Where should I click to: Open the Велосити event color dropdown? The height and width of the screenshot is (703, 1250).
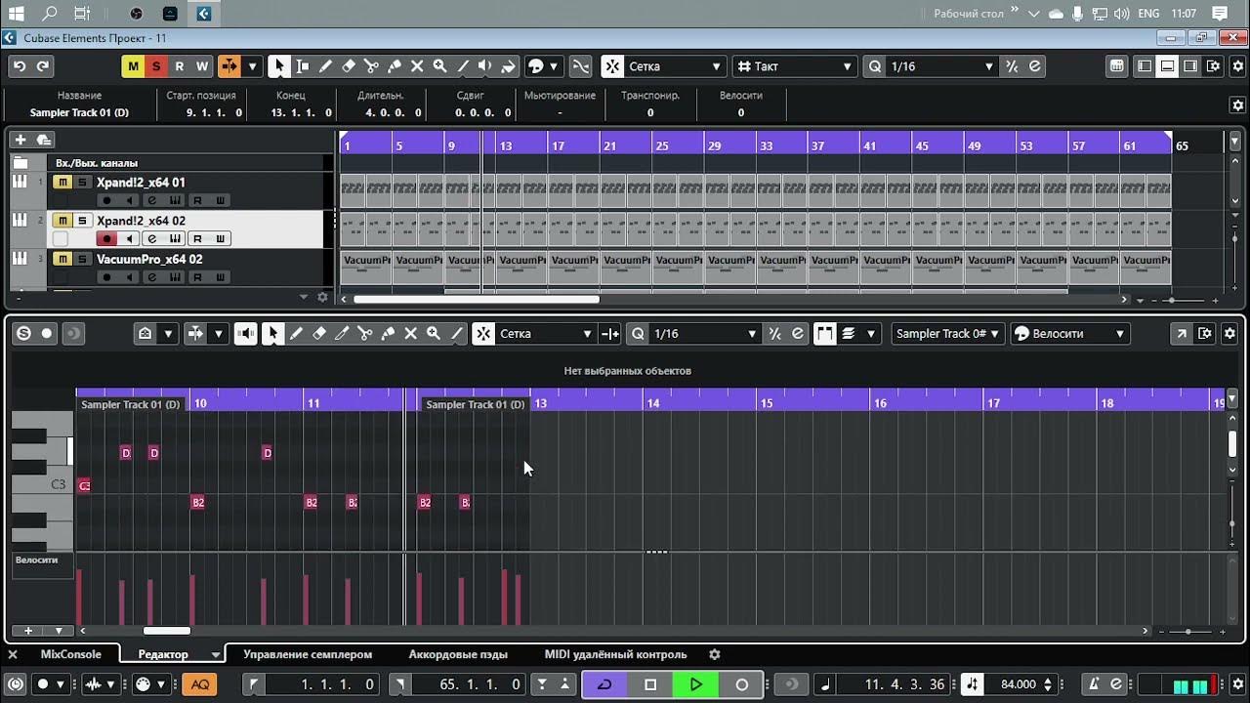click(x=1069, y=334)
